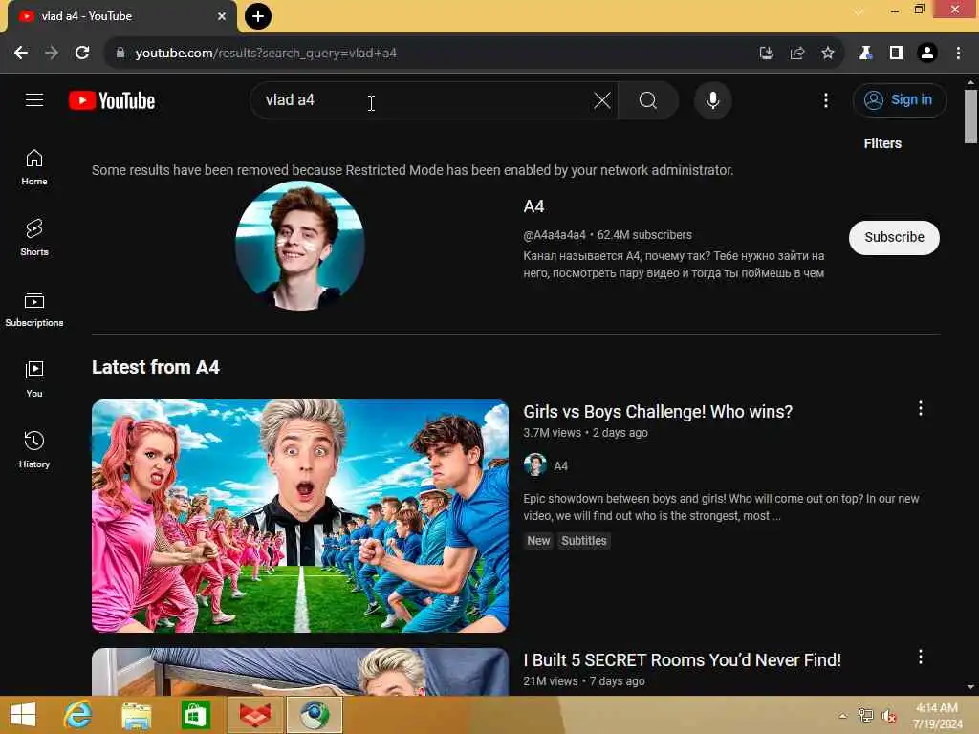979x734 pixels.
Task: Open a new browser tab
Action: pos(257,16)
